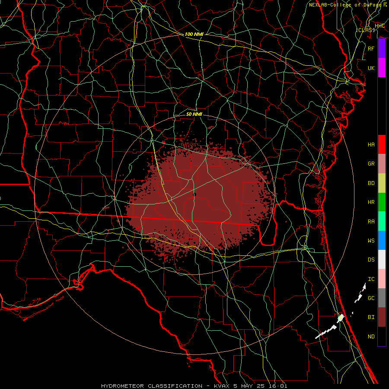The height and width of the screenshot is (389, 389).
Task: Click the white DS color swatch
Action: [382, 259]
